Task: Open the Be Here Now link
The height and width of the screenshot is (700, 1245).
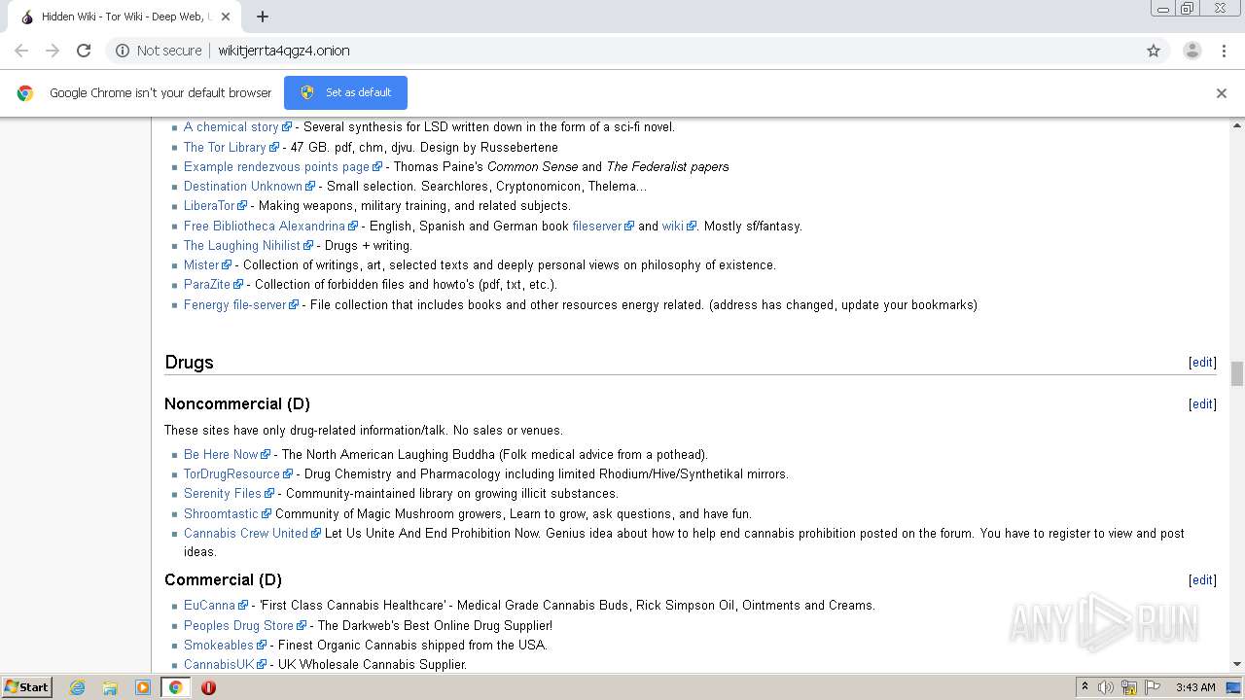Action: [221, 454]
